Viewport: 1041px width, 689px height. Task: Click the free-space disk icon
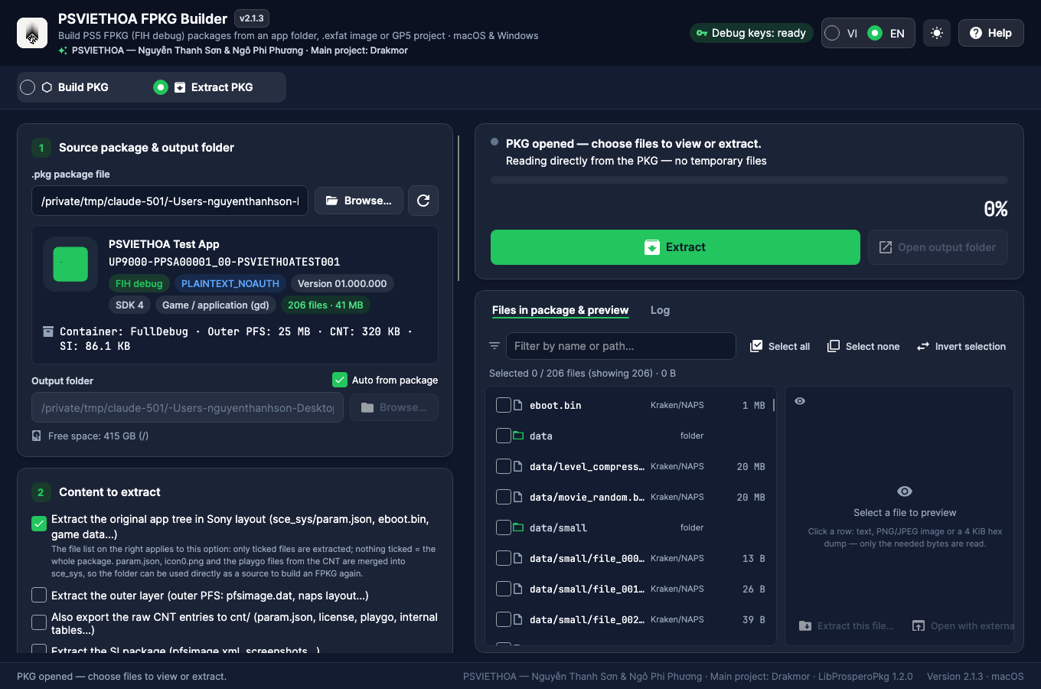point(37,436)
